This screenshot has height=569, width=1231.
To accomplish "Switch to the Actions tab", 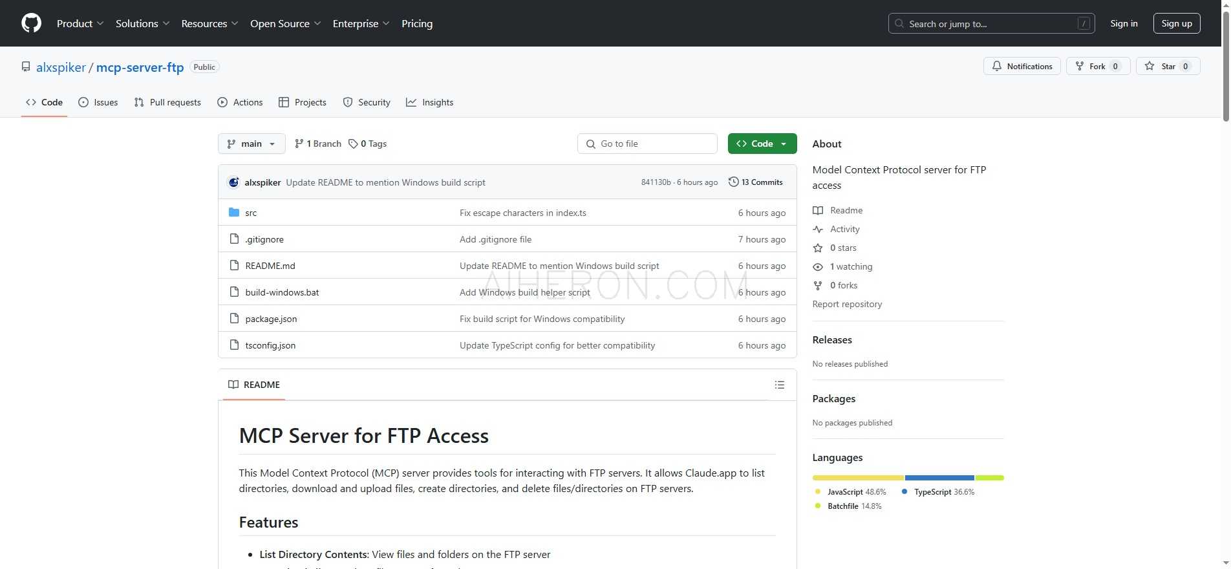I will click(240, 102).
